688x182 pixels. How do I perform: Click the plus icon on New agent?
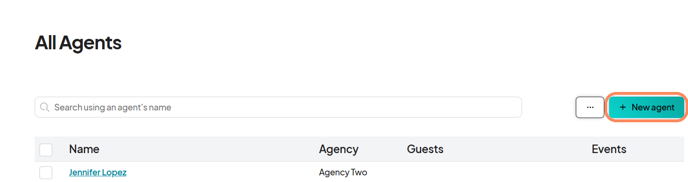pyautogui.click(x=623, y=108)
